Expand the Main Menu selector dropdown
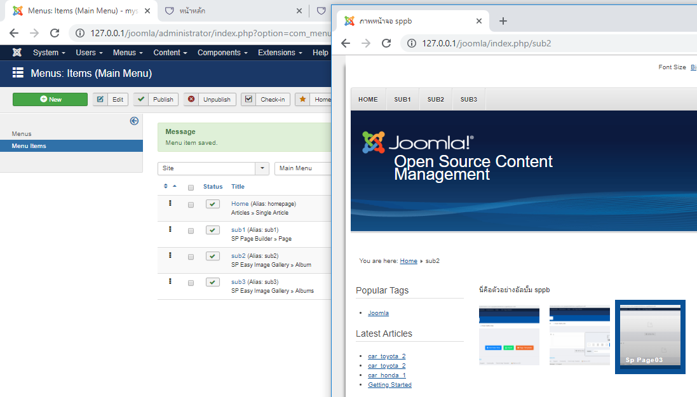Viewport: 697px width, 397px height. pos(304,168)
